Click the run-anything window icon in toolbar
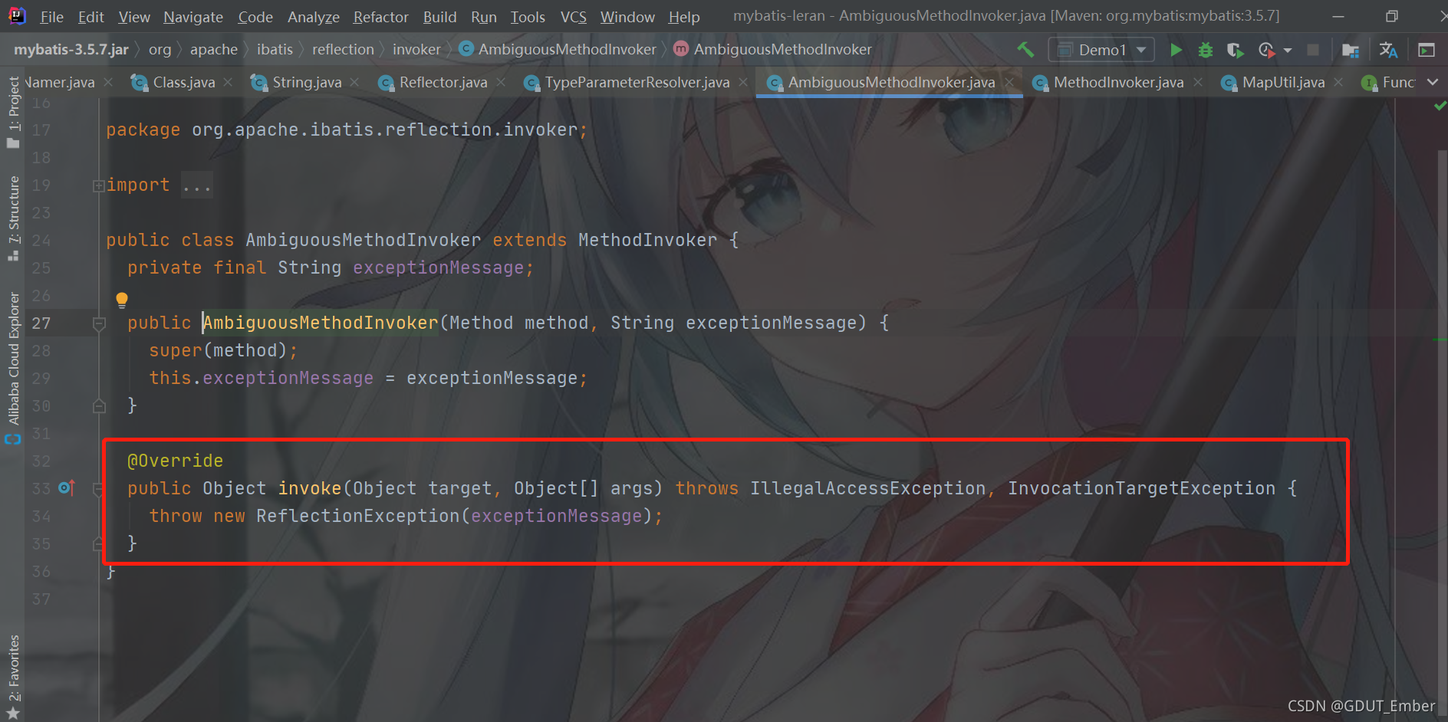1448x722 pixels. click(1427, 50)
